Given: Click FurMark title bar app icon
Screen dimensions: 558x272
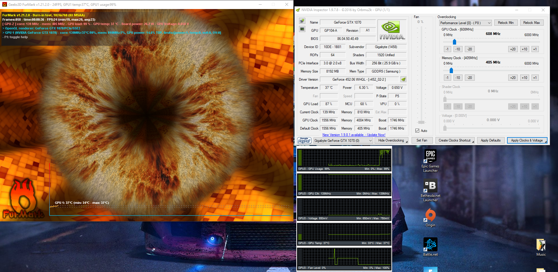Looking at the screenshot, I should 4,4.
